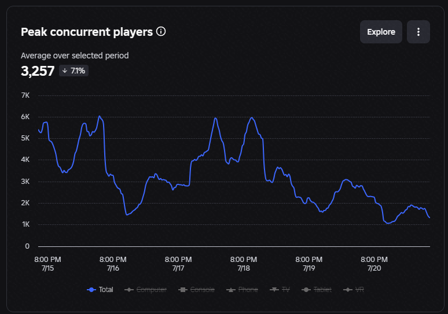The image size is (448, 314).
Task: Enable the Tablet series in the legend
Action: [317, 290]
